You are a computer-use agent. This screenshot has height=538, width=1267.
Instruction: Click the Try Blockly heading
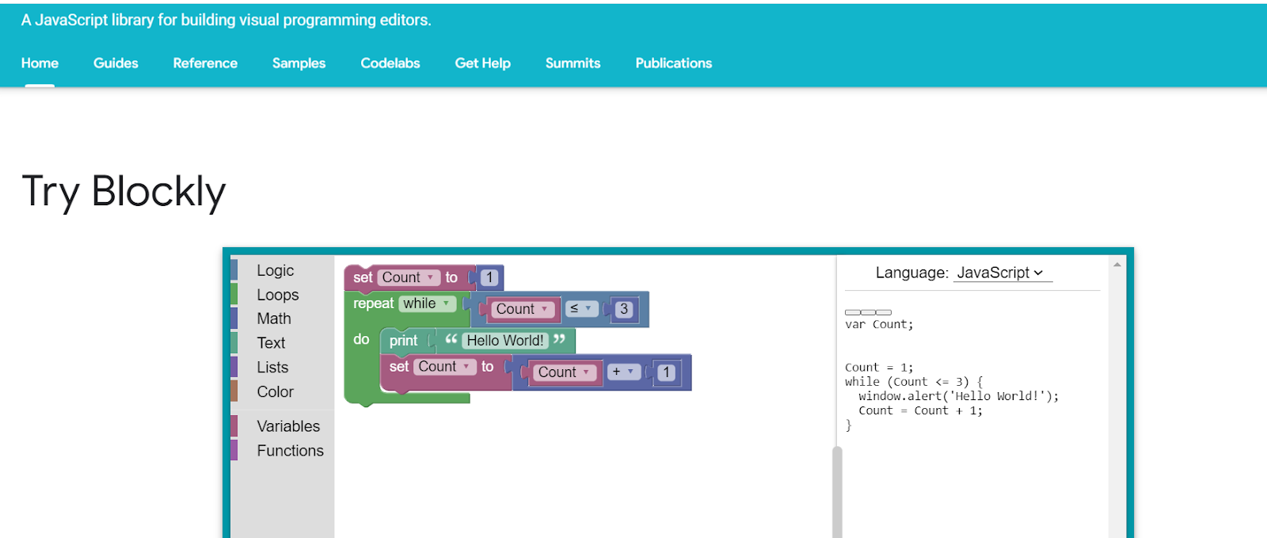coord(124,192)
